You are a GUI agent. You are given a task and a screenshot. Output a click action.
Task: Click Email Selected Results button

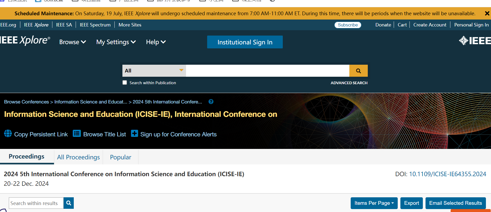455,203
